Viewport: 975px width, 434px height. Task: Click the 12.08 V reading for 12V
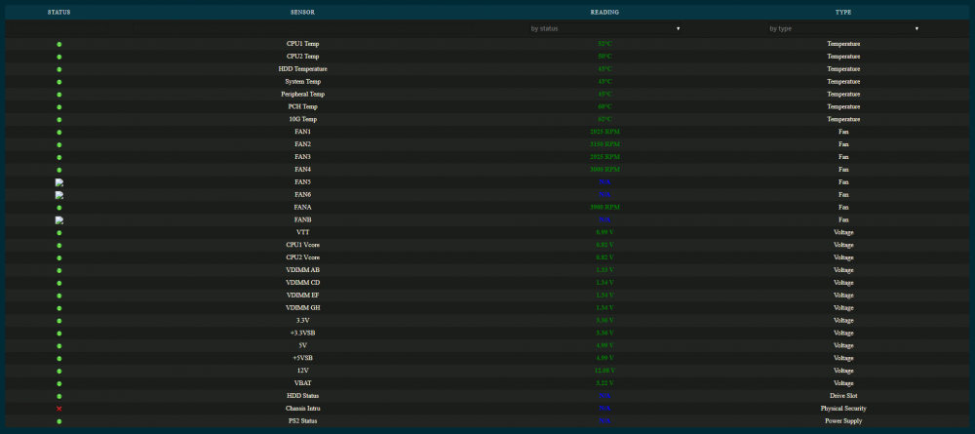click(604, 371)
